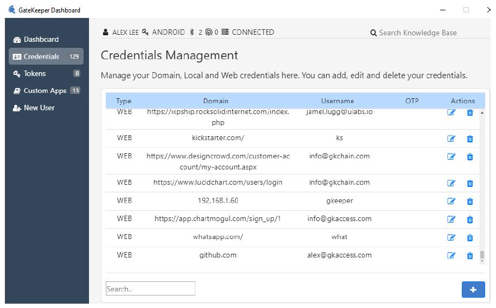This screenshot has height=308, width=496.
Task: Click the Domain column header
Action: click(215, 100)
